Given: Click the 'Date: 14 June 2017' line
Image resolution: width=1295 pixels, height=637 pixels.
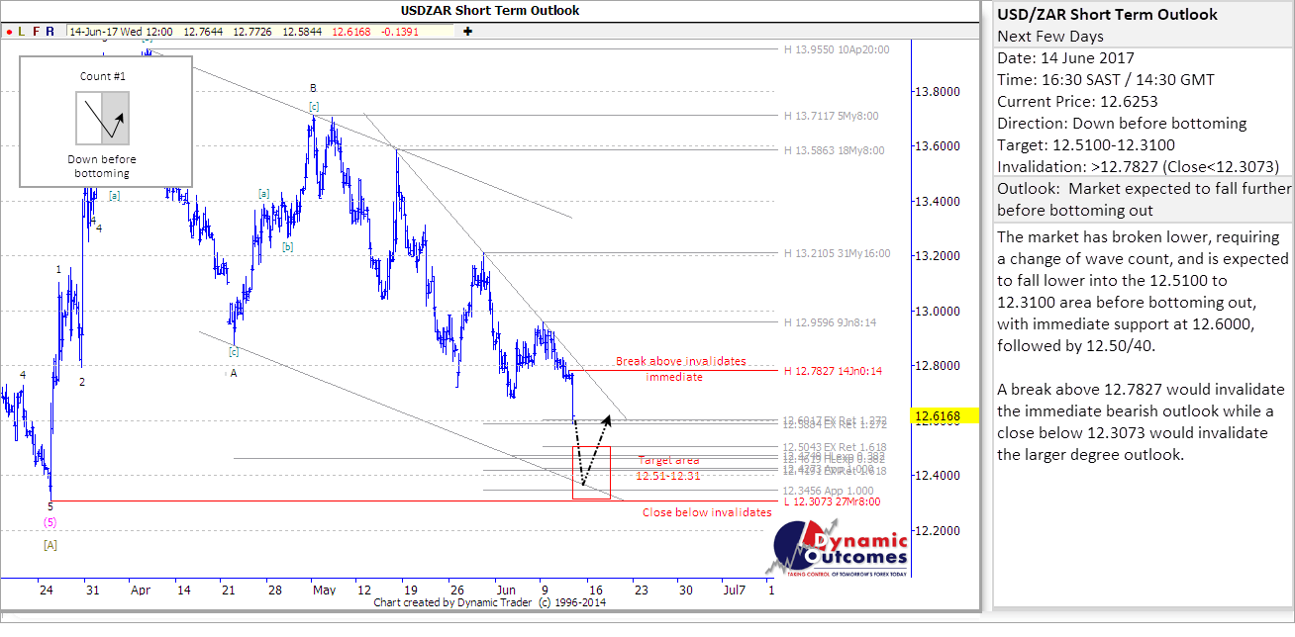Looking at the screenshot, I should pyautogui.click(x=1066, y=58).
